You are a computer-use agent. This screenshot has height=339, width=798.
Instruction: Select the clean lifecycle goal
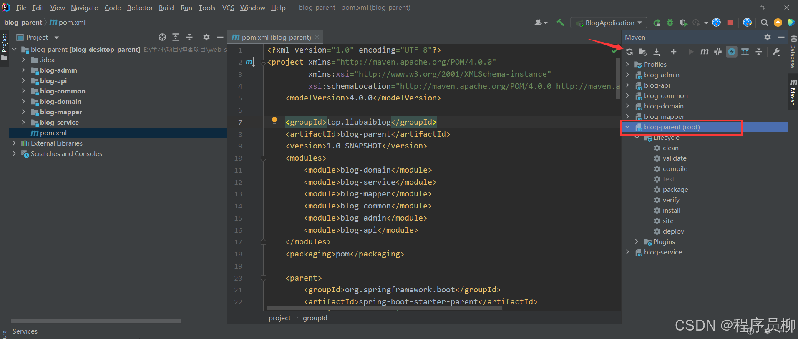[x=670, y=148]
